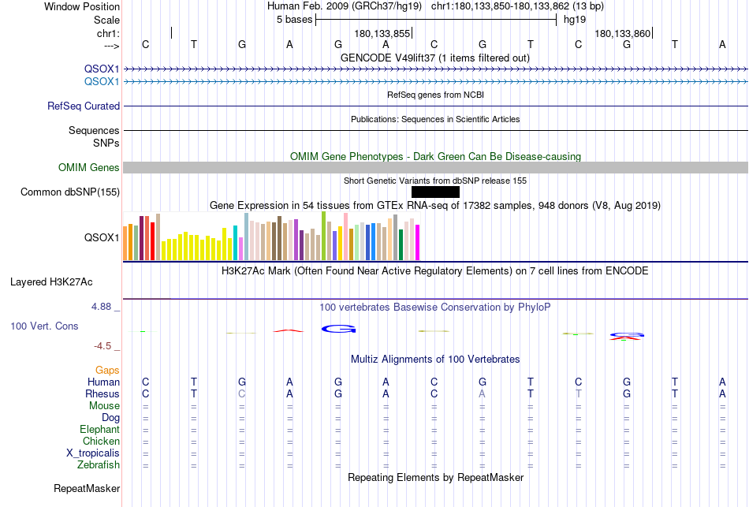Click the GENCODE V49lift37 track title
This screenshot has height=507, width=749.
click(435, 58)
